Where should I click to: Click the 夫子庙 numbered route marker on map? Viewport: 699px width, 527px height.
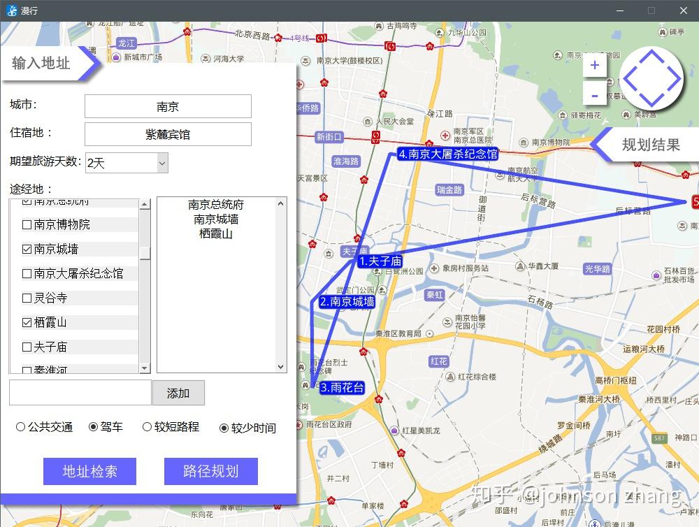pos(380,260)
